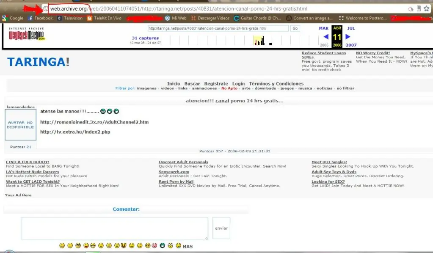This screenshot has height=253, width=433.
Task: Open the lamanodedios user profile
Action: point(21,107)
